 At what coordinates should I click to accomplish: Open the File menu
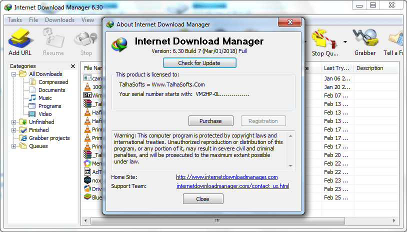coord(33,20)
